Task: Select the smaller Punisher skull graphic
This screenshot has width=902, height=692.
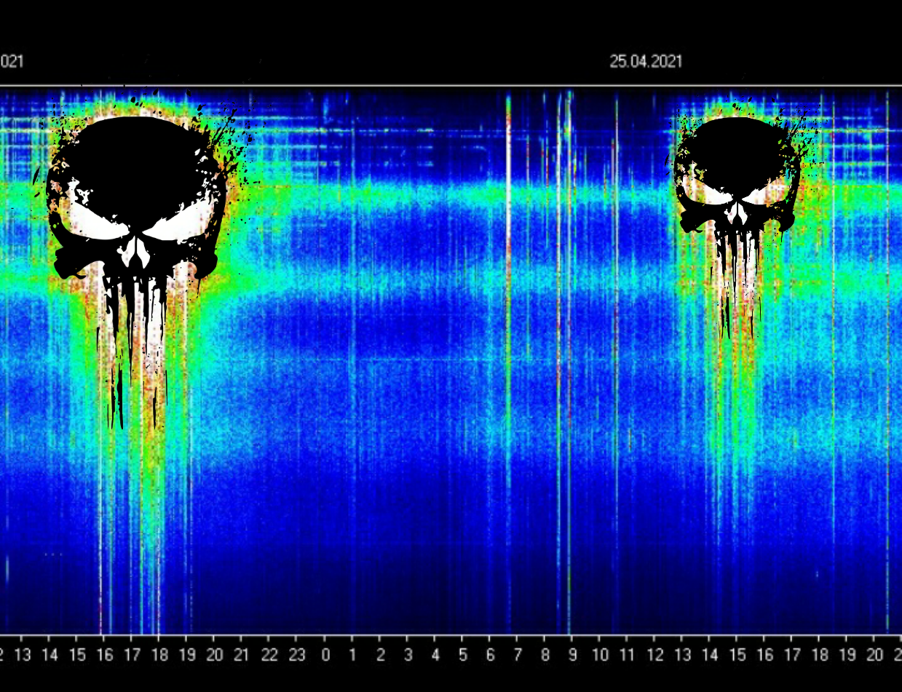Action: click(x=737, y=227)
